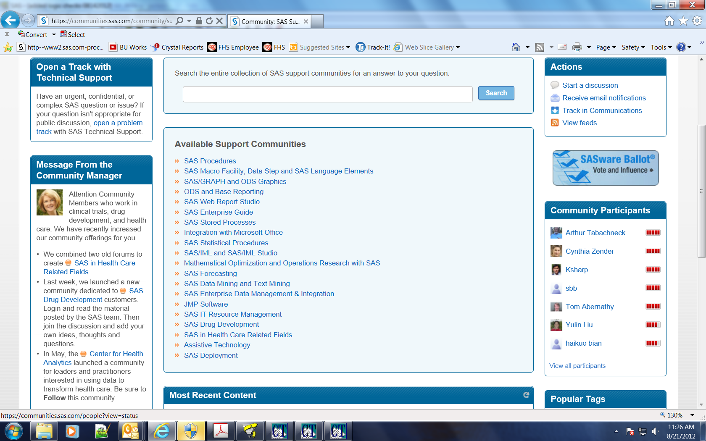The height and width of the screenshot is (441, 706).
Task: Open the View all participants link
Action: pyautogui.click(x=577, y=365)
